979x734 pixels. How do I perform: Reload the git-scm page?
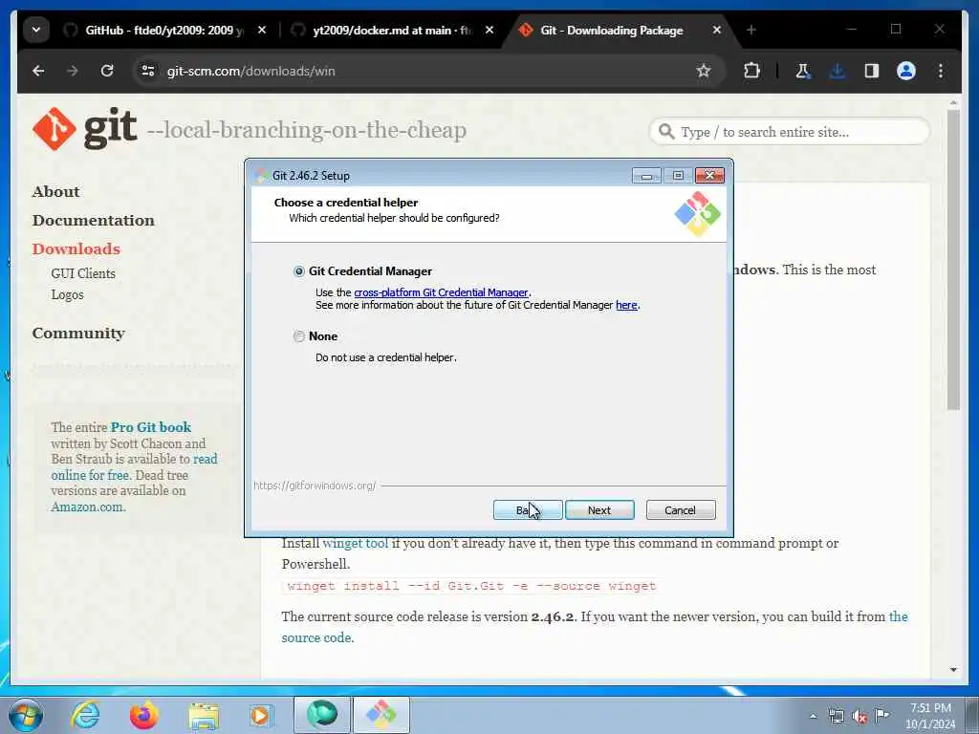pyautogui.click(x=107, y=71)
